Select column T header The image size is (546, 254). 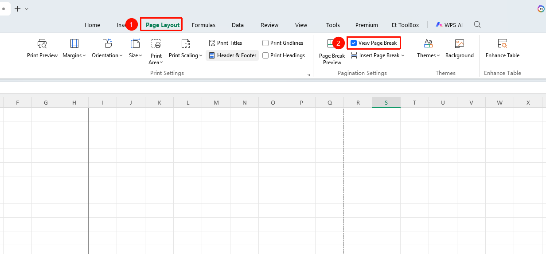[414, 102]
